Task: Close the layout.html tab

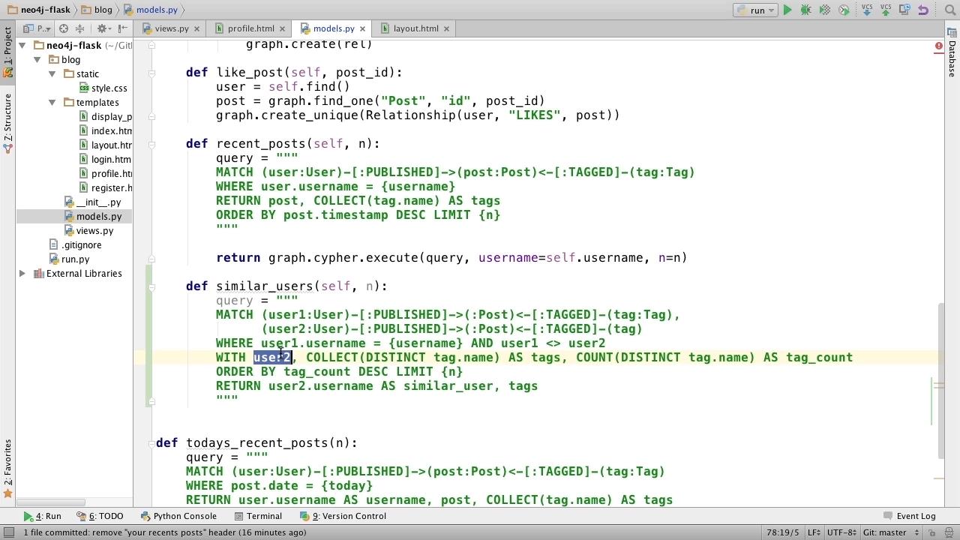Action: tap(446, 28)
